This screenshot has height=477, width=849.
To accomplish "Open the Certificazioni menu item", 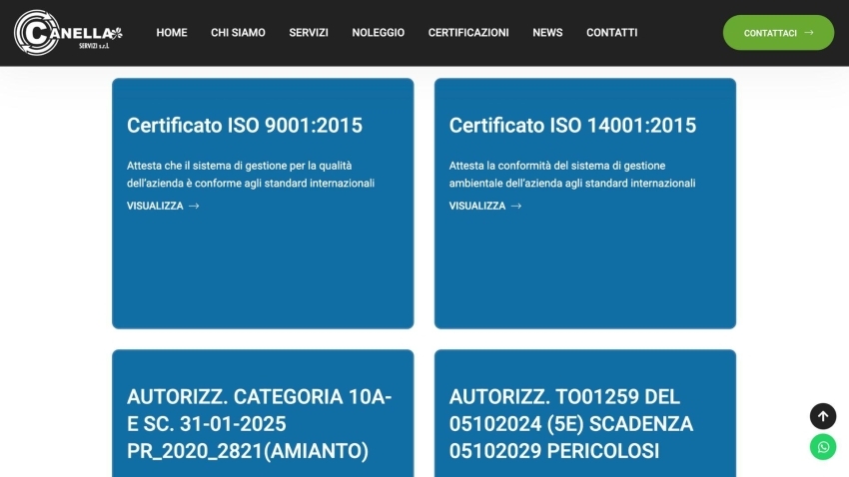I will click(468, 33).
